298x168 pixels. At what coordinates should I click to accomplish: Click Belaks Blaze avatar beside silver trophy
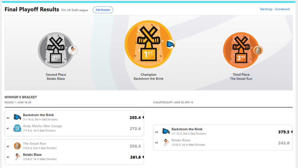coord(72,50)
